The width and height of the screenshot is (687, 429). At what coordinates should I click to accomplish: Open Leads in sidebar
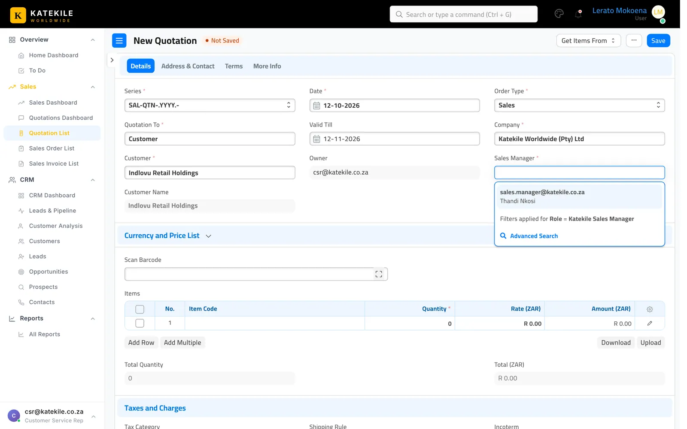(x=37, y=257)
